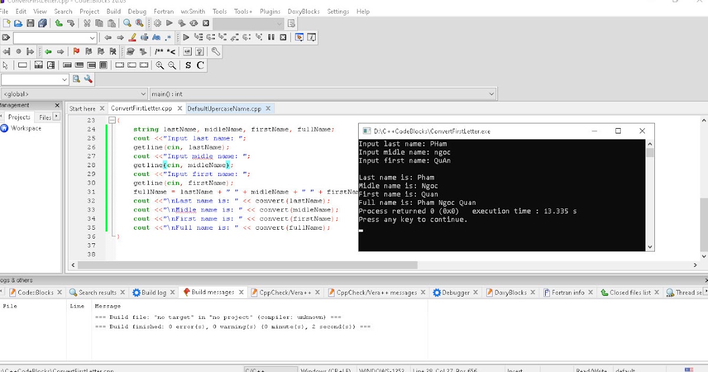Click the Rebuild icon on the compiler toolbar
This screenshot has height=372, width=708.
click(193, 24)
